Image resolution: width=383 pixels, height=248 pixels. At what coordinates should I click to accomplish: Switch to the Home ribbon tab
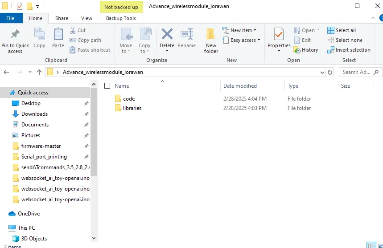pos(36,18)
